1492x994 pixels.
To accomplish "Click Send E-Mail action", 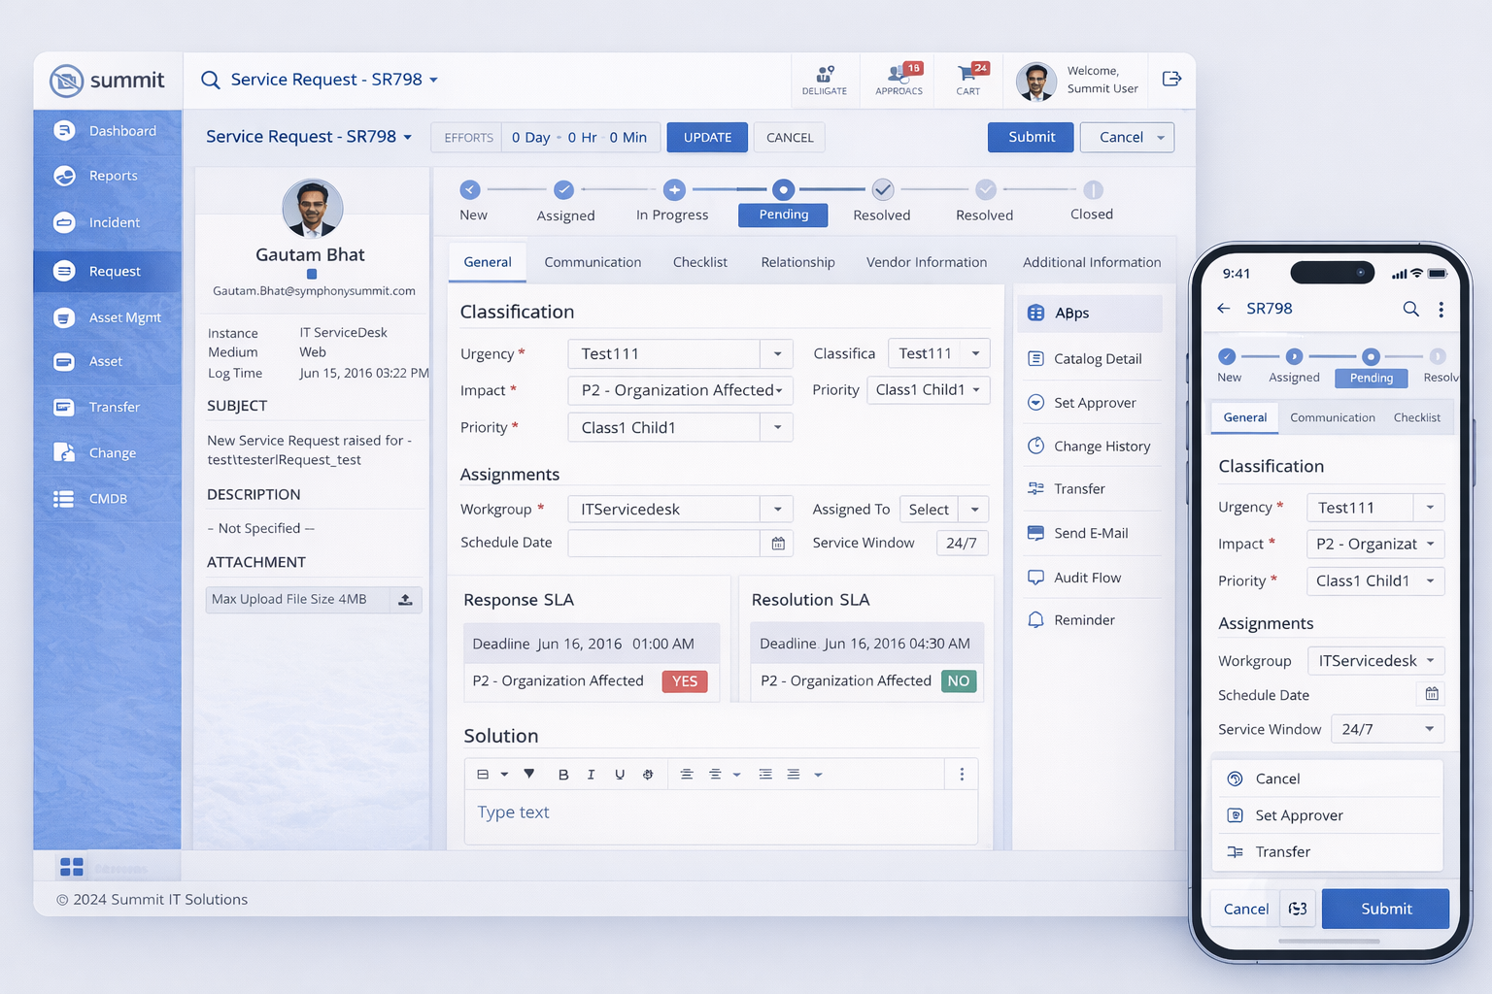I will (1090, 533).
